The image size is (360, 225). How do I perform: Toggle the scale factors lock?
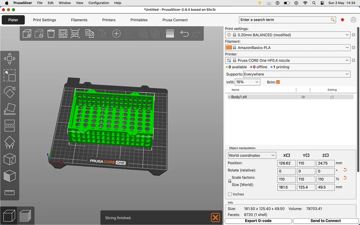230,181
